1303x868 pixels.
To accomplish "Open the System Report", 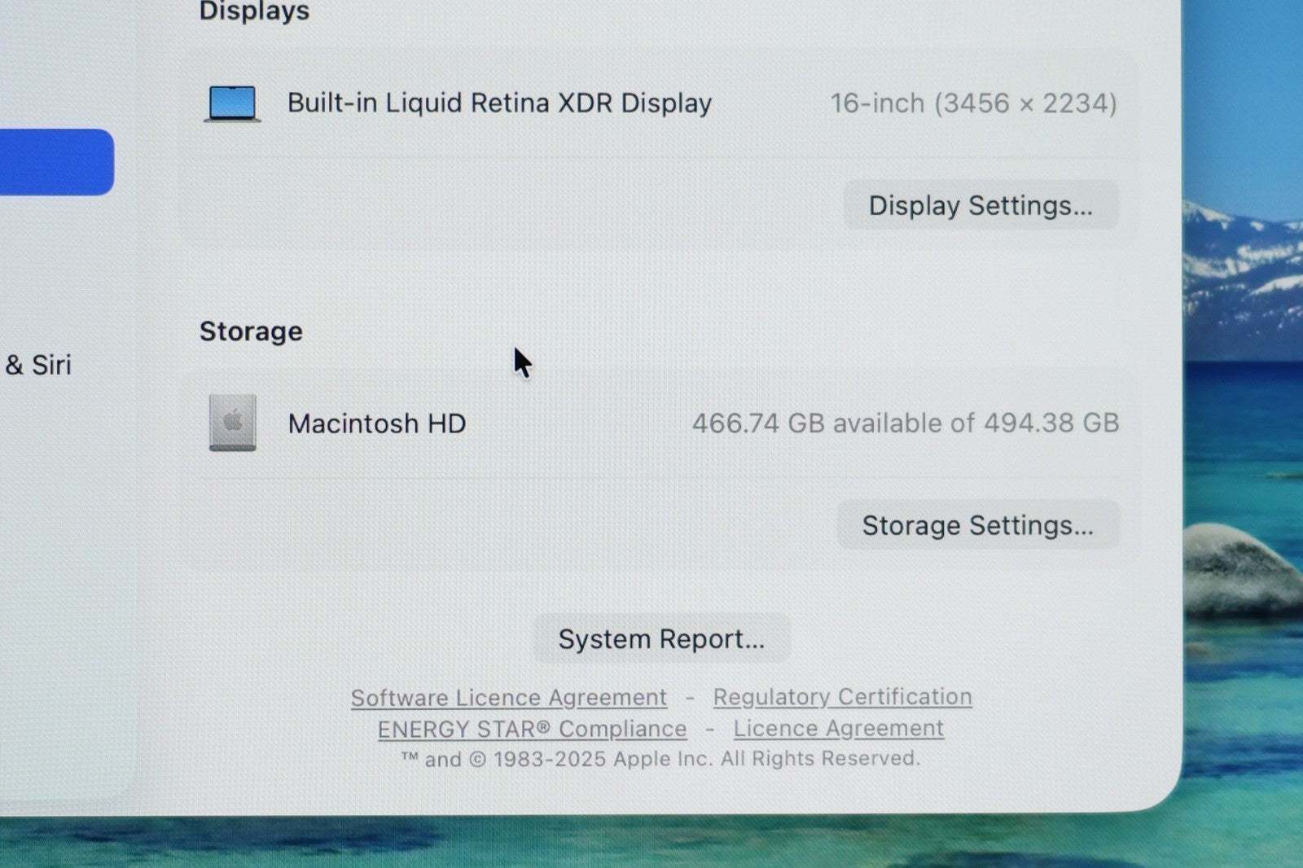I will pos(661,639).
